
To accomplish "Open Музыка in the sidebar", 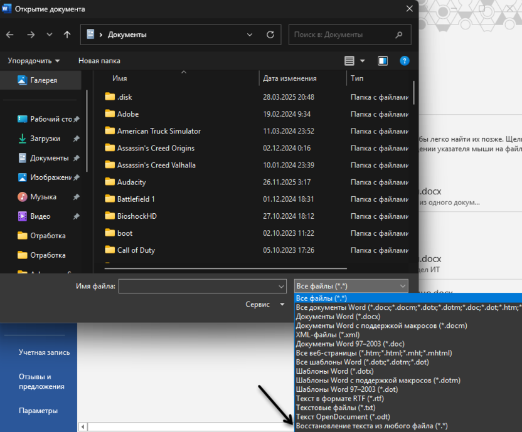I will tap(37, 197).
